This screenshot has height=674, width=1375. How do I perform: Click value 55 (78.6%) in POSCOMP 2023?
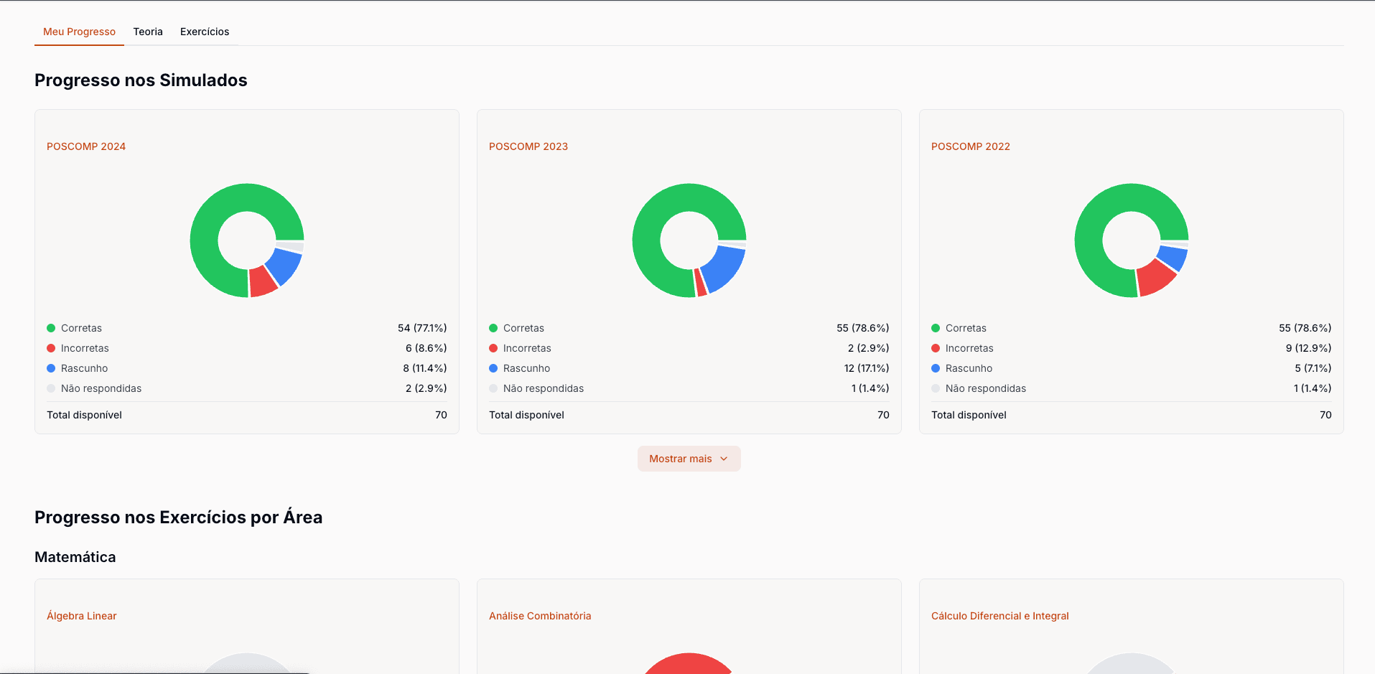(863, 328)
